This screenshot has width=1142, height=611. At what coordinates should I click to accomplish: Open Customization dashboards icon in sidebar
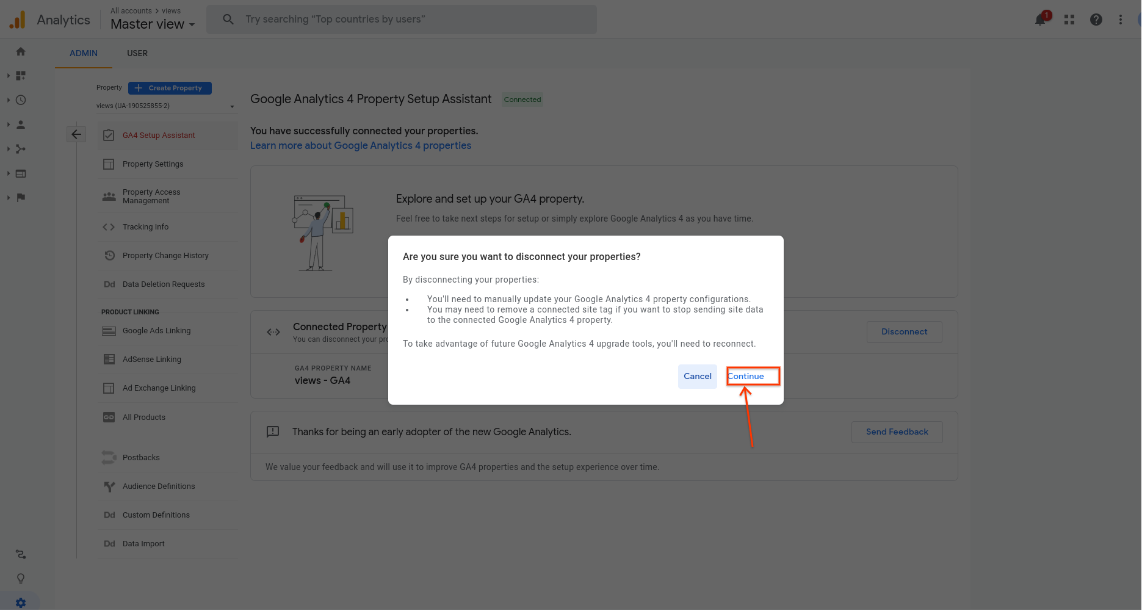click(x=21, y=76)
